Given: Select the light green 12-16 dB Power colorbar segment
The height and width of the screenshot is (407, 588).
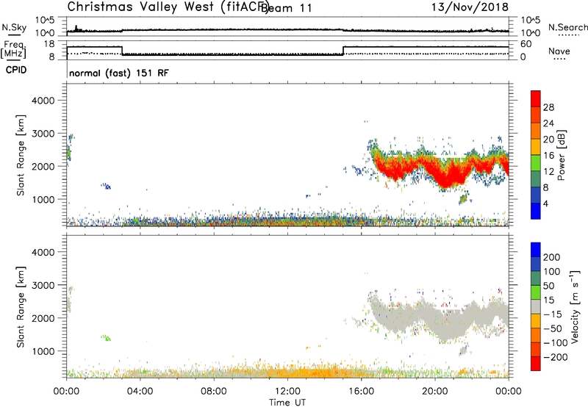Looking at the screenshot, I should (x=536, y=163).
